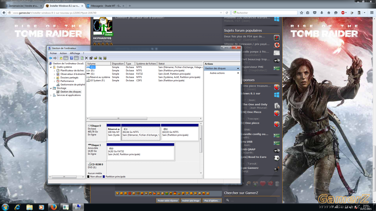
Task: Select Réservé au système volume row
Action: (x=144, y=77)
